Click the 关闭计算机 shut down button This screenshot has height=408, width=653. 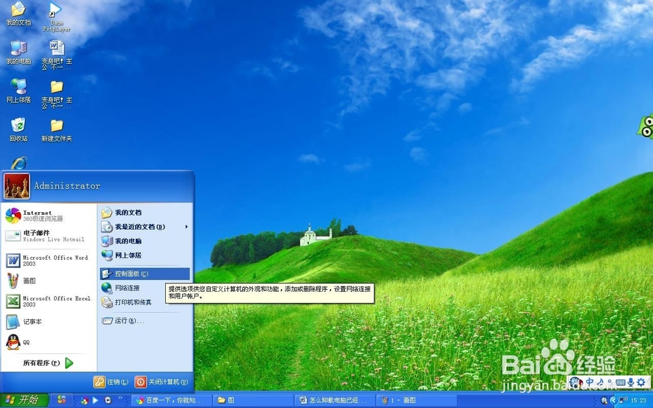point(161,381)
